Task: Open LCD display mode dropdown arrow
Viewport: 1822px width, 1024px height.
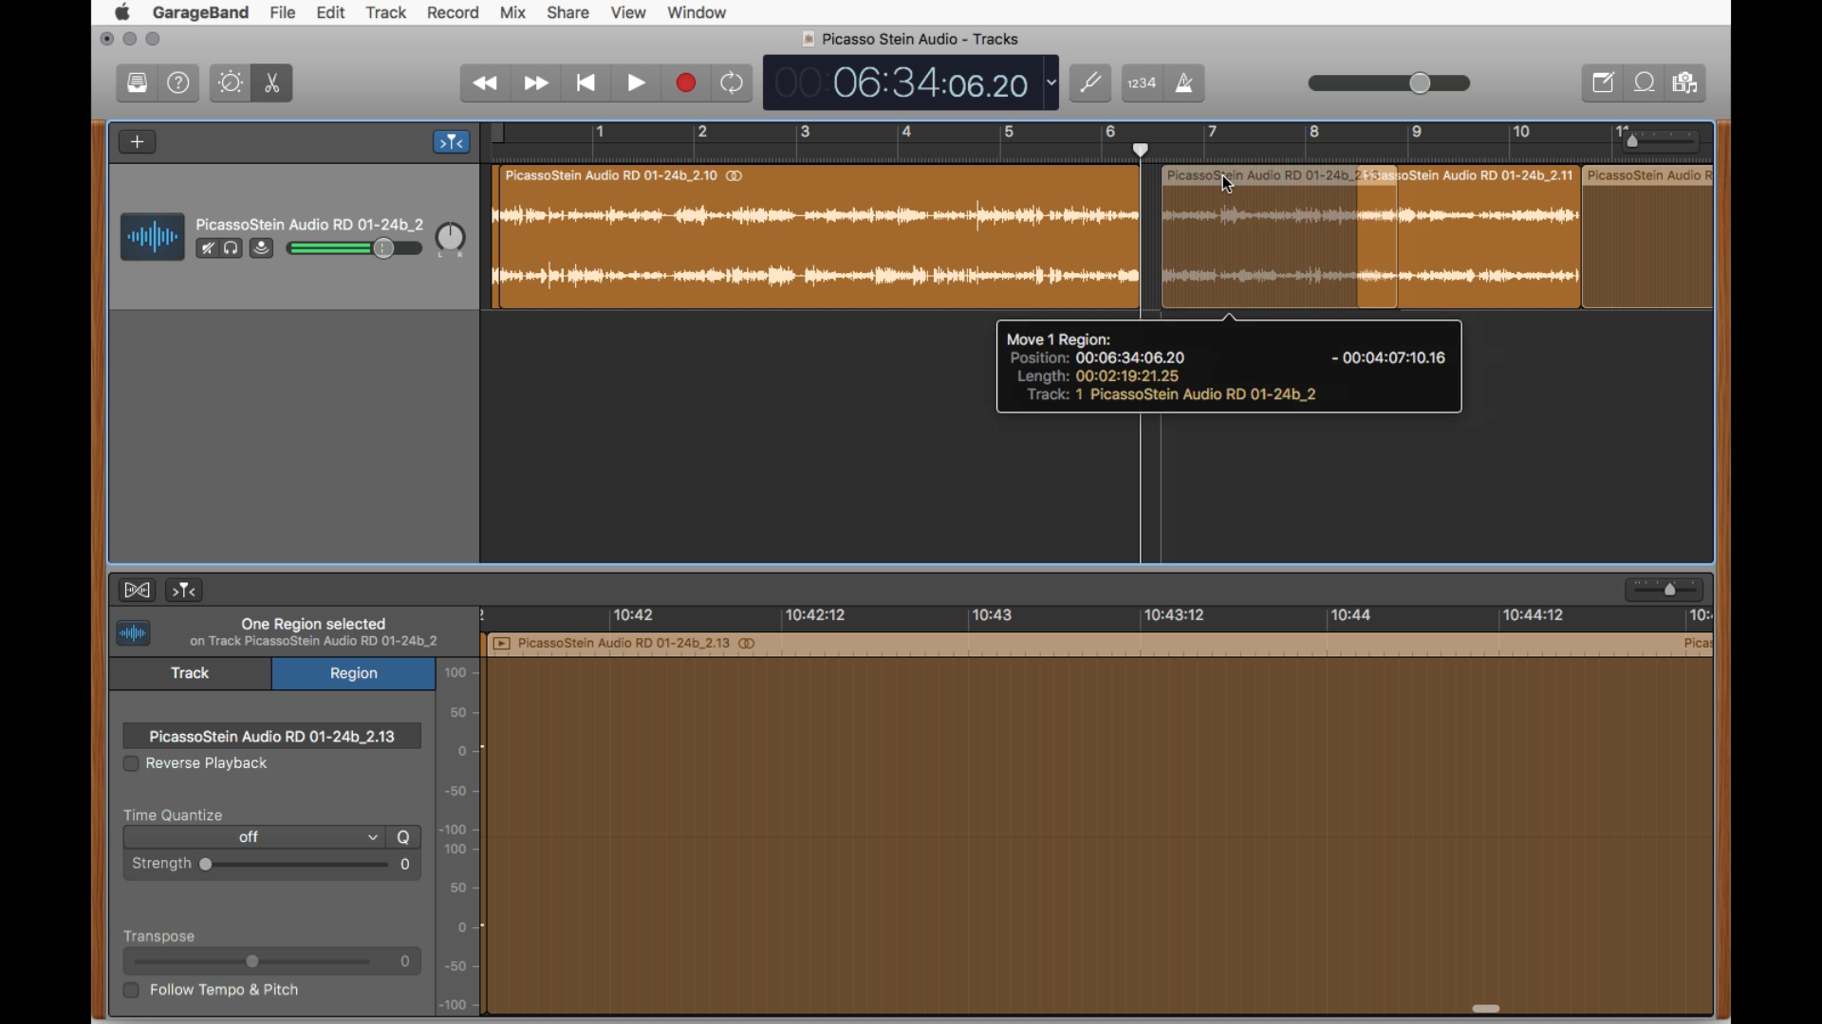Action: (1051, 82)
